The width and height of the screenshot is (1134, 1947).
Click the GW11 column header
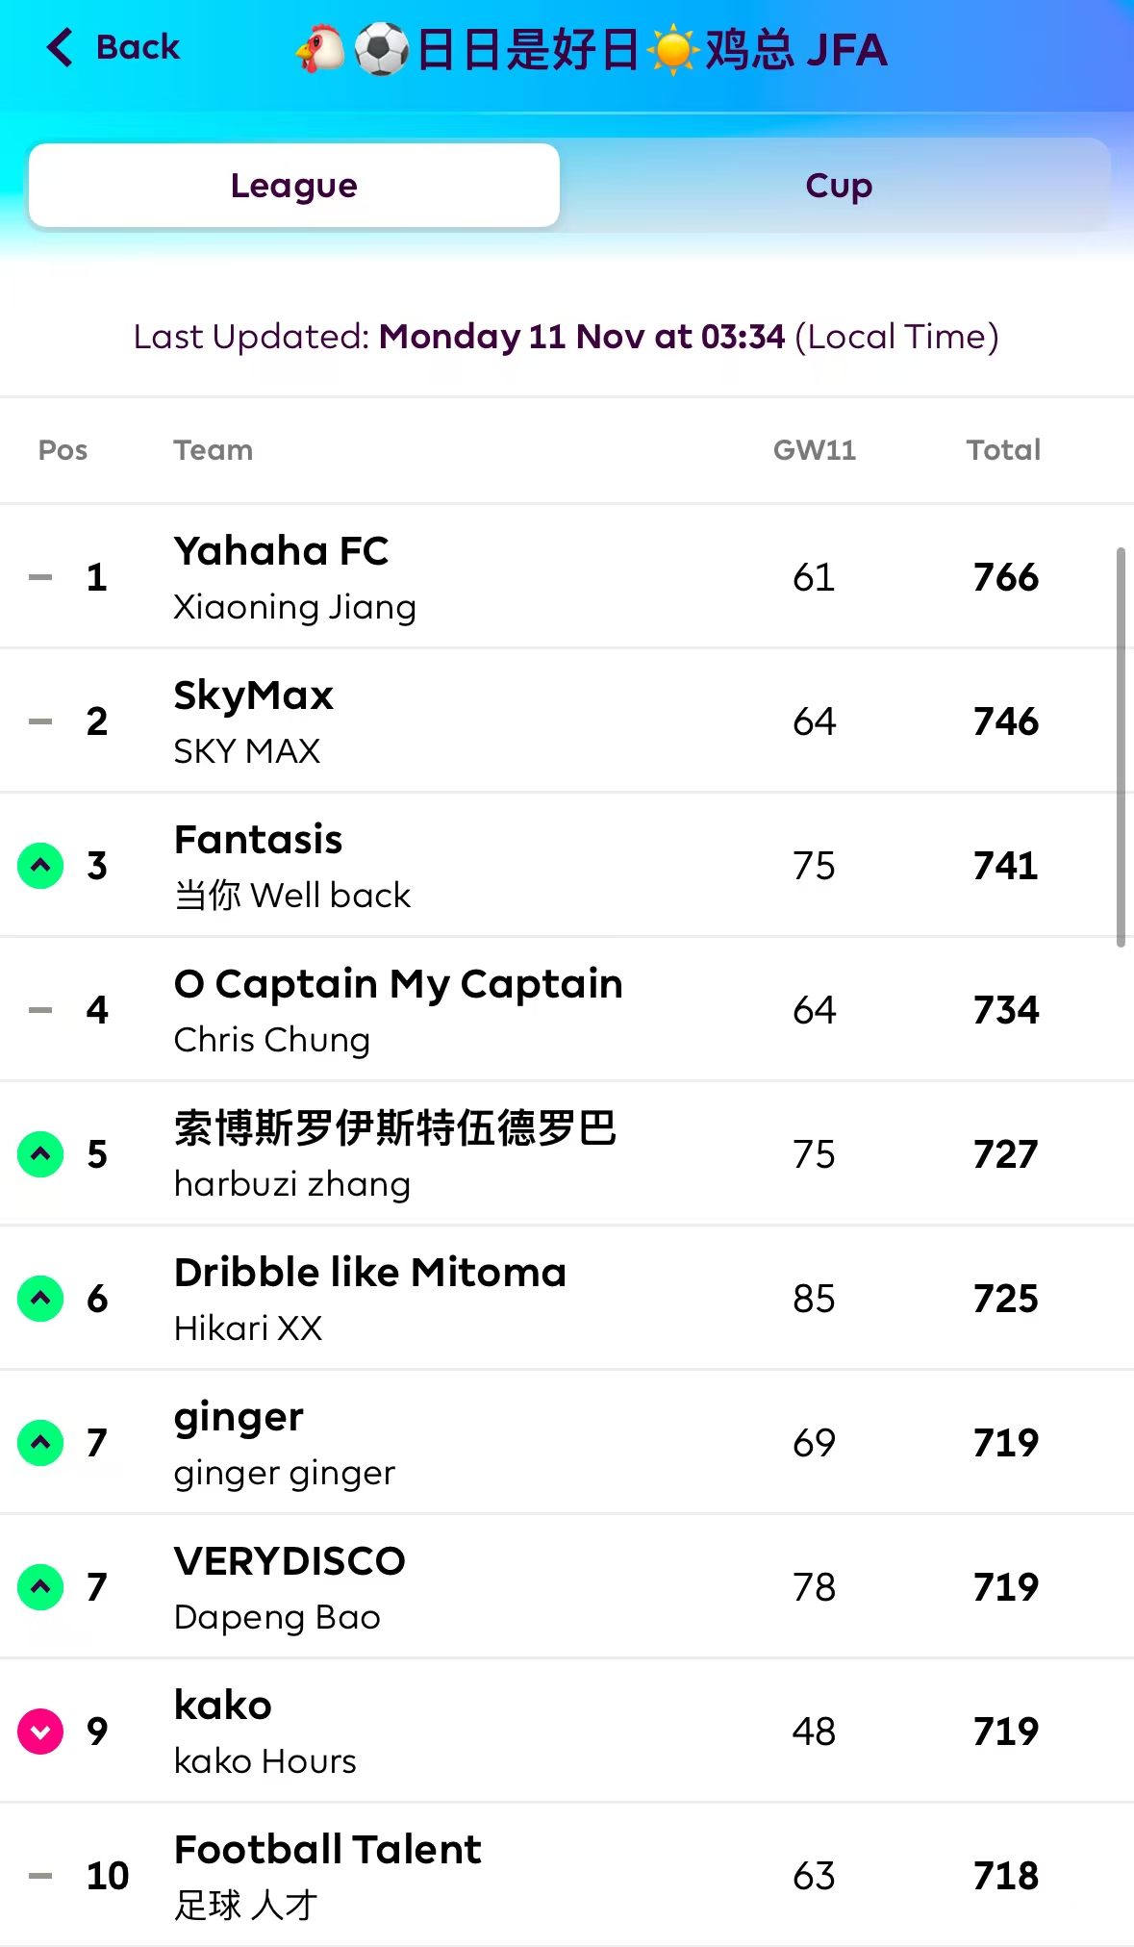(x=815, y=450)
